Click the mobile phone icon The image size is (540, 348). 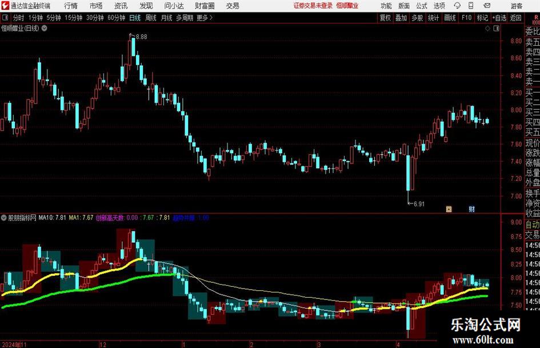pyautogui.click(x=471, y=6)
